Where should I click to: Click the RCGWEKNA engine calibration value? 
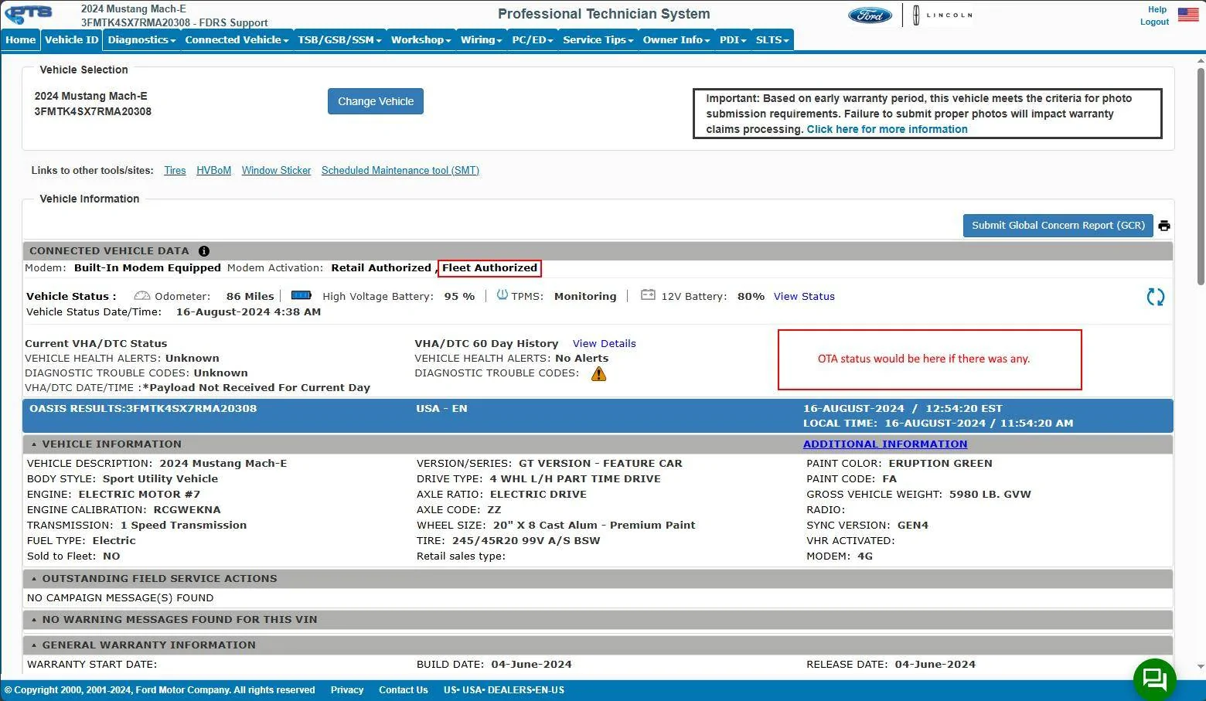click(x=187, y=510)
